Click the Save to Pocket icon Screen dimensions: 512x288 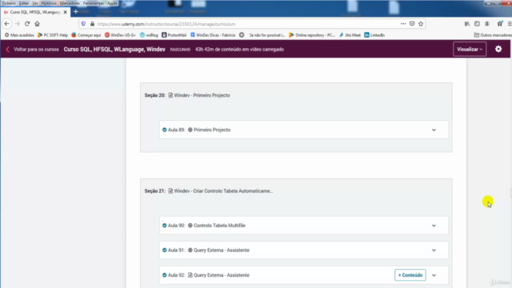point(412,24)
